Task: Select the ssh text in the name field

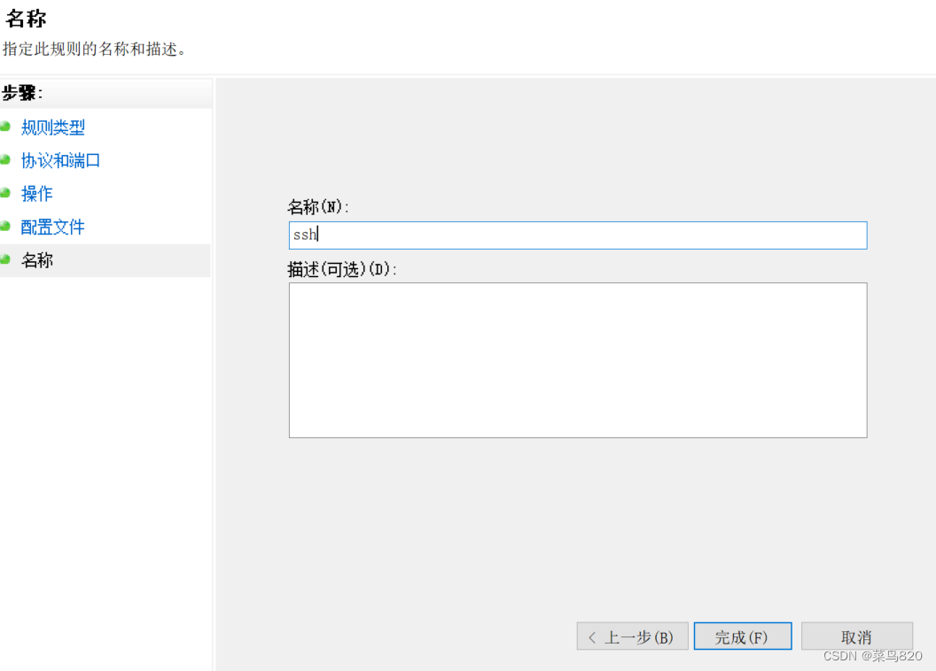Action: pyautogui.click(x=305, y=235)
